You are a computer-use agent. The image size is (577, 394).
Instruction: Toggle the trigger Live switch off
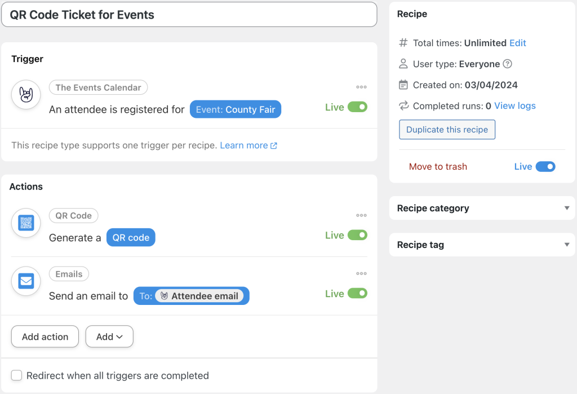(357, 107)
